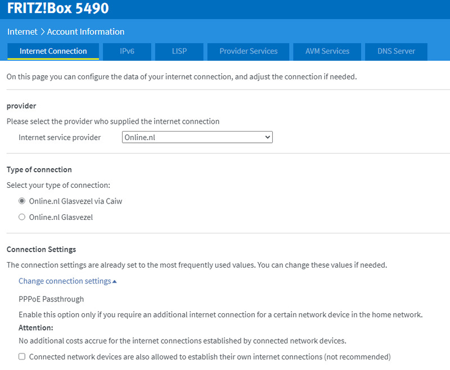Collapse the Change connection settings section
The height and width of the screenshot is (370, 450).
(67, 281)
